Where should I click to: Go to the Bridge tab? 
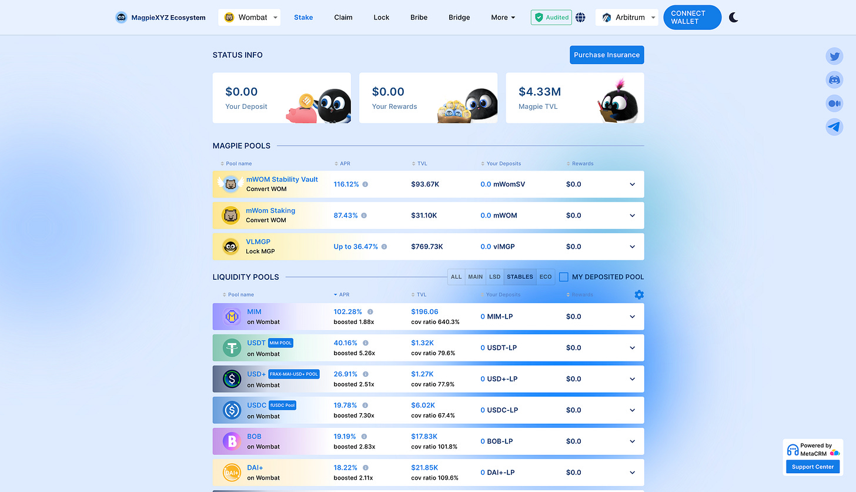pyautogui.click(x=459, y=18)
